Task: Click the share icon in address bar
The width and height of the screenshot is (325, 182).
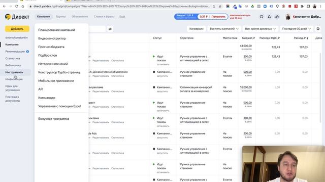Action: (x=214, y=7)
